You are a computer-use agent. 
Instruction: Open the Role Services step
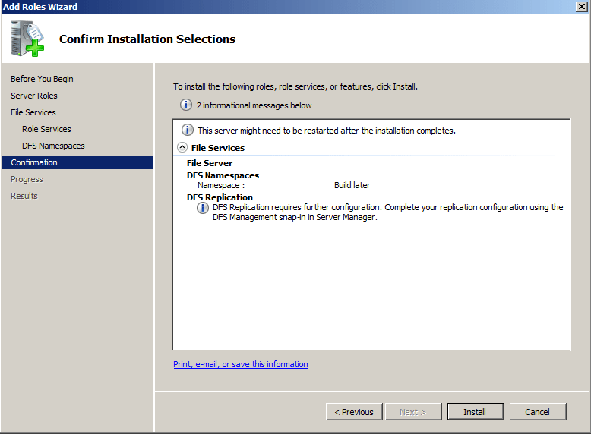coord(46,129)
